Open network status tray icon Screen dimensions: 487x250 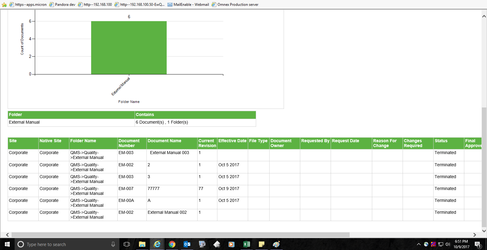coord(441,244)
